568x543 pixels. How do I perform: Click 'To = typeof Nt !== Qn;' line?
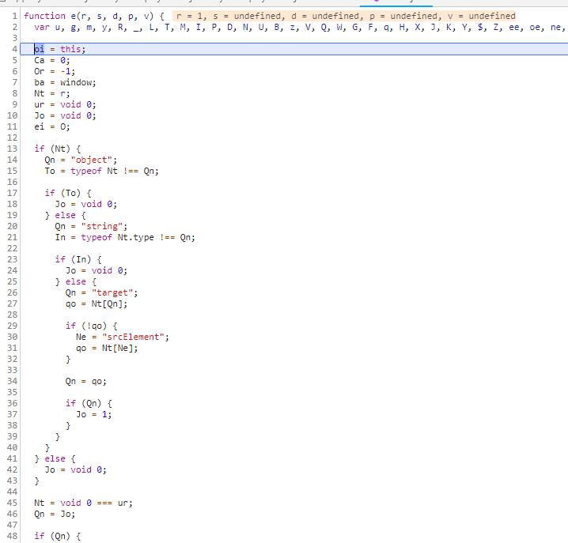tap(102, 171)
